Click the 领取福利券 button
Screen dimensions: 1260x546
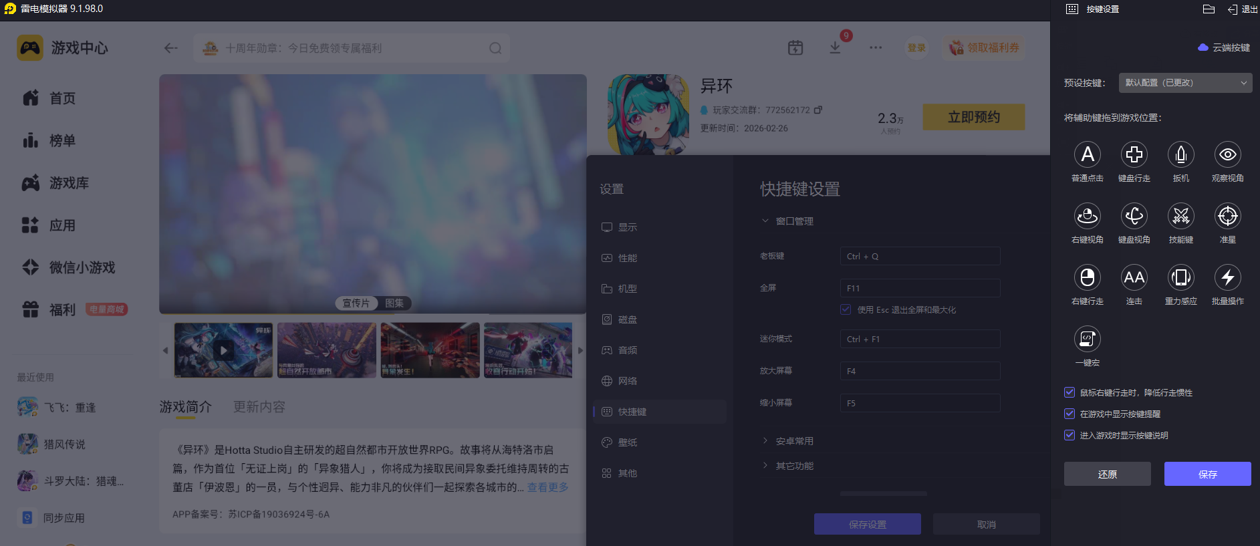[985, 47]
